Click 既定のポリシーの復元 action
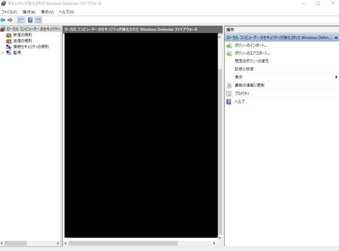The image size is (339, 251). tap(252, 61)
